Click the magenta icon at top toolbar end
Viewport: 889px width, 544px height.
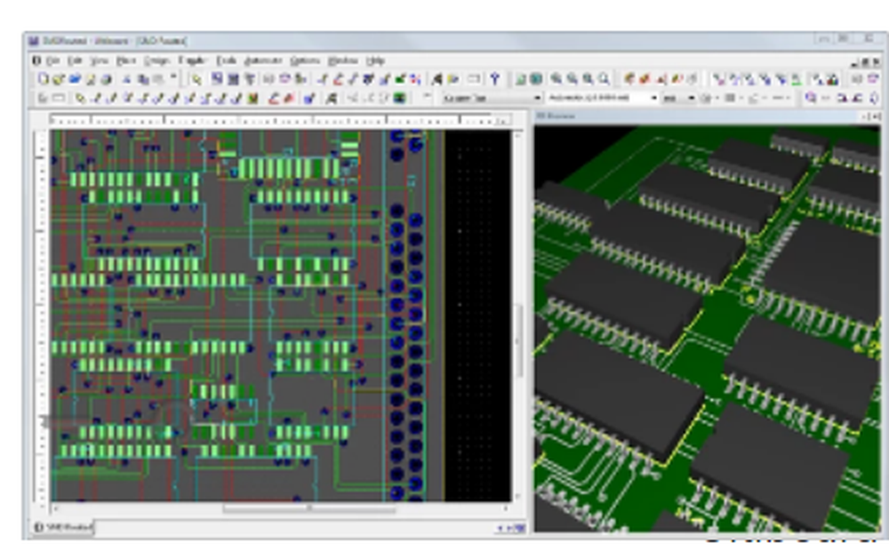pos(874,79)
